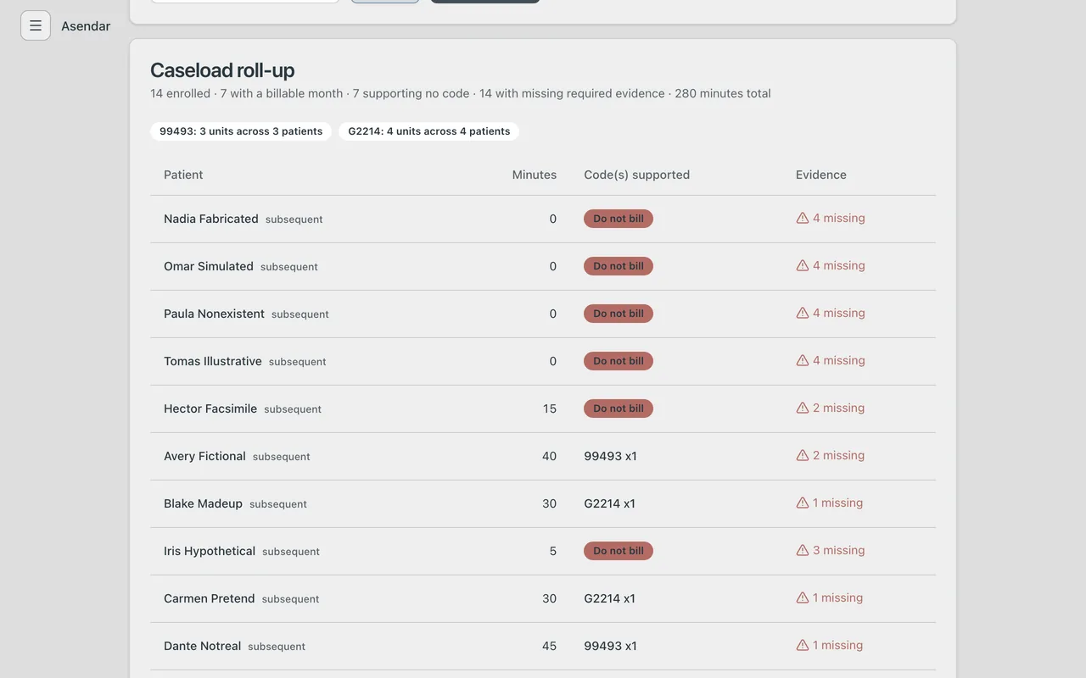Open patient Iris Hypothetical
This screenshot has height=678, width=1086.
coord(210,551)
